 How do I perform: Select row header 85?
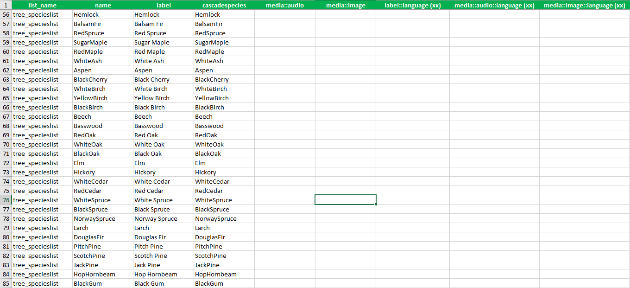[x=6, y=283]
